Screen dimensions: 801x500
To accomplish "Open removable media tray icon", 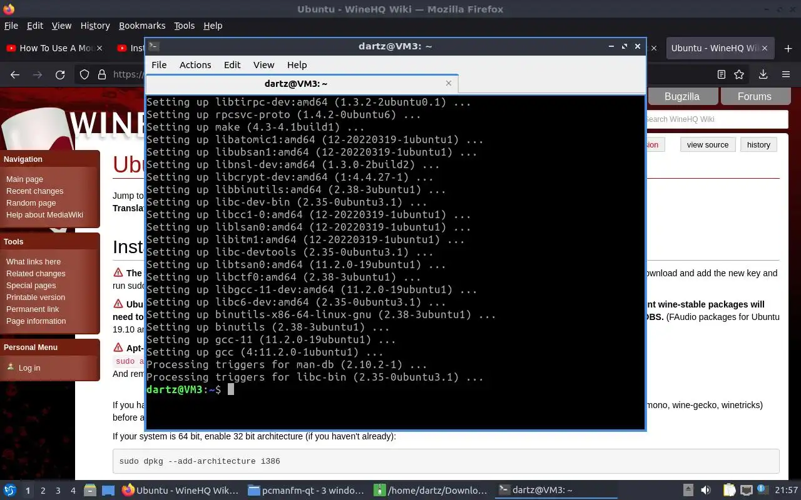I will pos(688,491).
